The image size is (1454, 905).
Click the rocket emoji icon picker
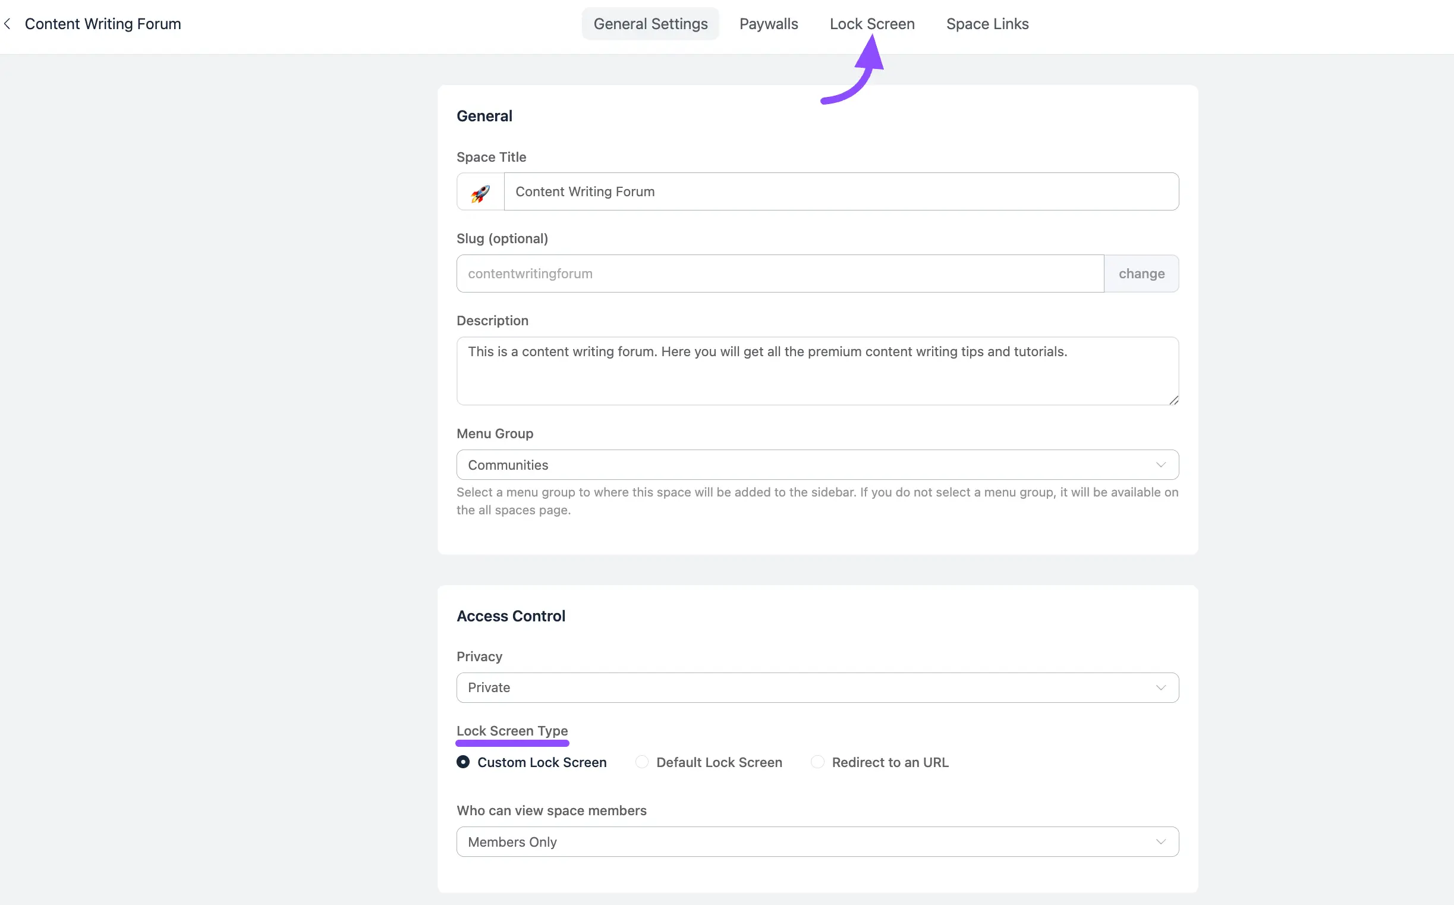[480, 192]
